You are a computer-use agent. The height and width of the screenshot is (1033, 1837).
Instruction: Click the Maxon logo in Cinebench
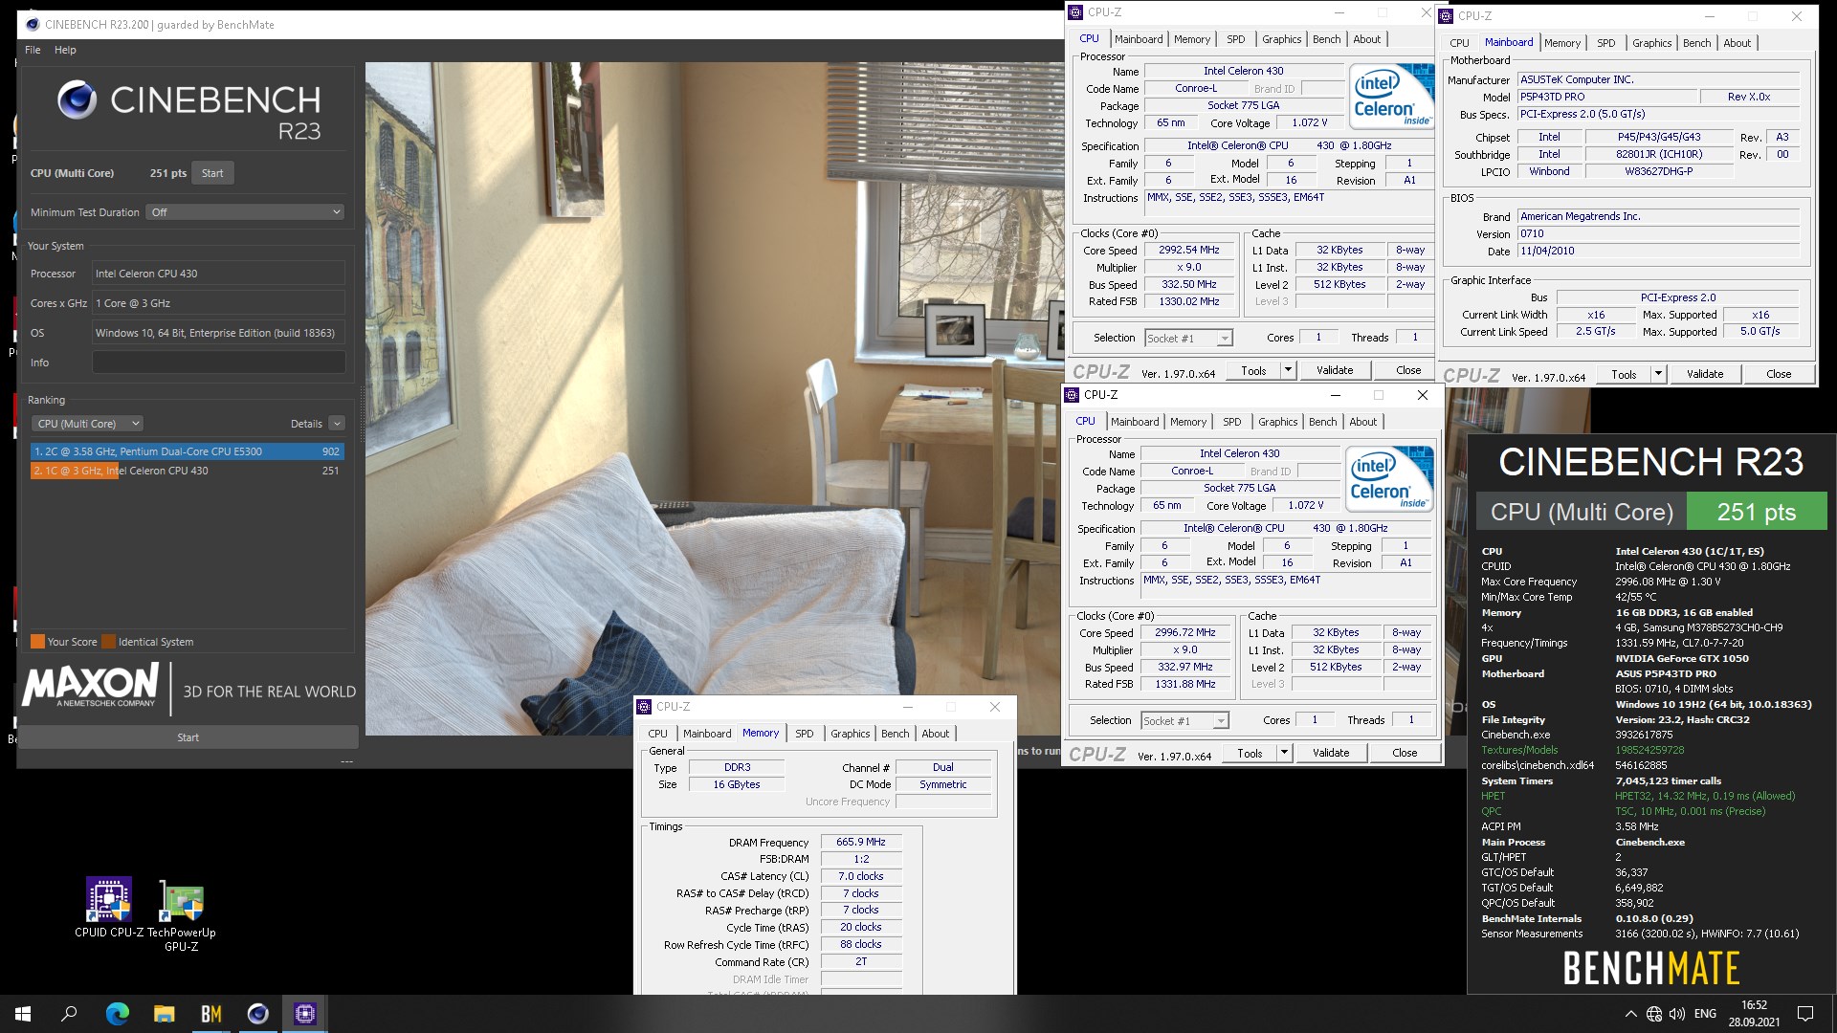click(91, 686)
